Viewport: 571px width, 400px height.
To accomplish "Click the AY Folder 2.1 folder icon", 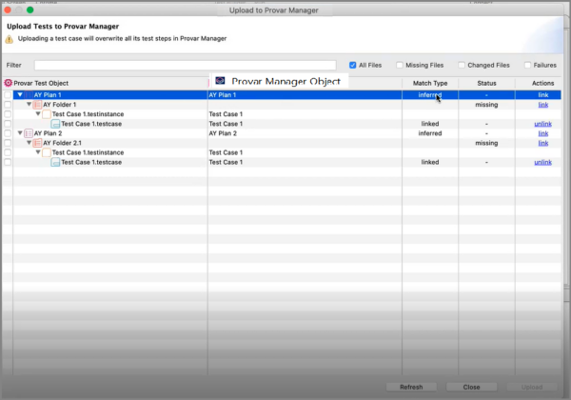I will [37, 143].
